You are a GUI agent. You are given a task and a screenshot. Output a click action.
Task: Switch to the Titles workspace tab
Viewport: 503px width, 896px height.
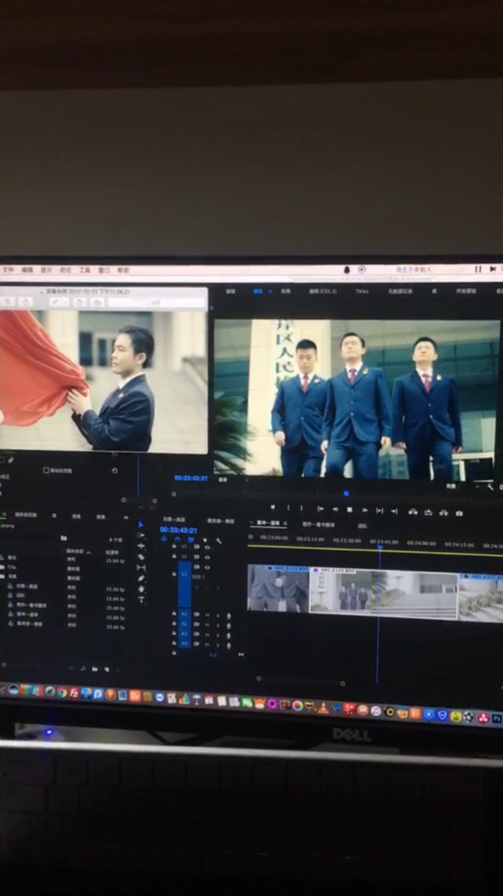pos(361,291)
